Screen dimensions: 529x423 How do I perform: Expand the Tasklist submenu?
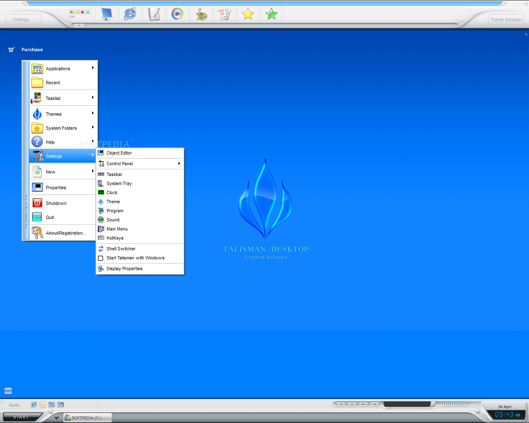pyautogui.click(x=63, y=98)
